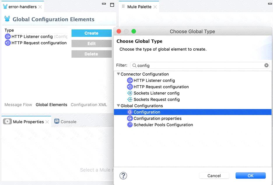Click the Mule Palette list icon

(x=123, y=6)
